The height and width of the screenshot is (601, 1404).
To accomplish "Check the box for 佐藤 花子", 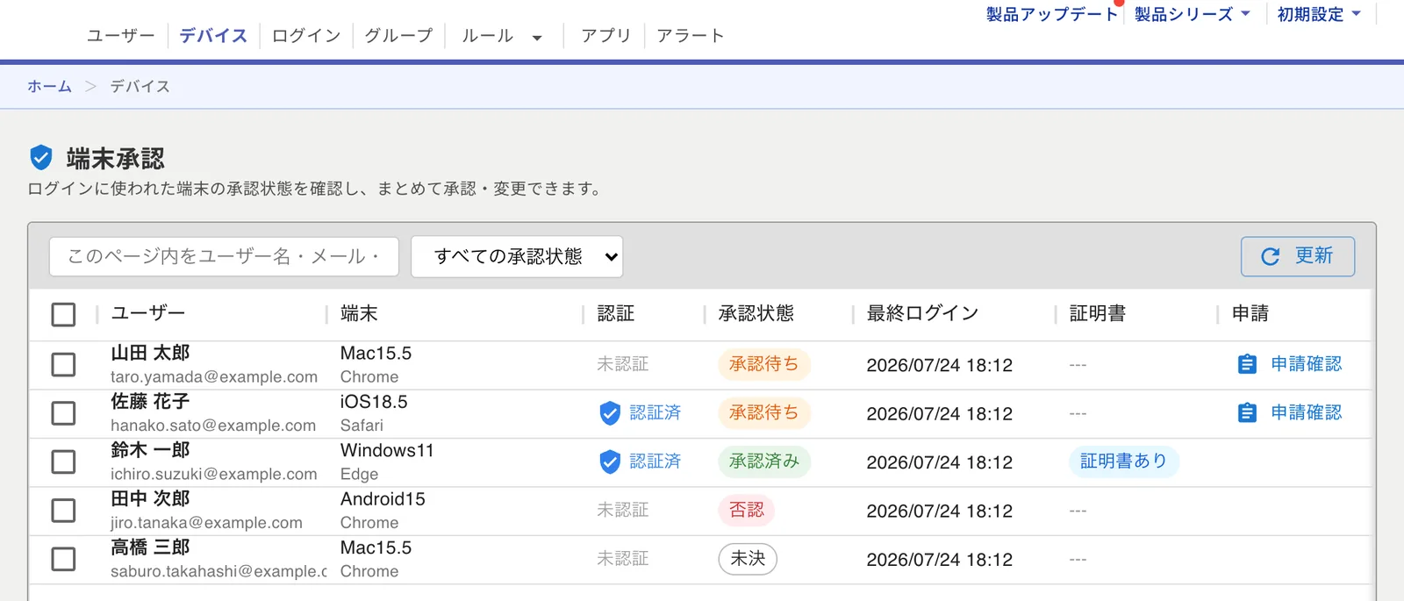I will [x=63, y=412].
